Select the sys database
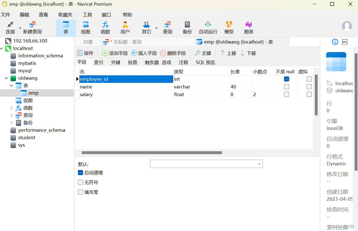The image size is (358, 231). pyautogui.click(x=22, y=145)
